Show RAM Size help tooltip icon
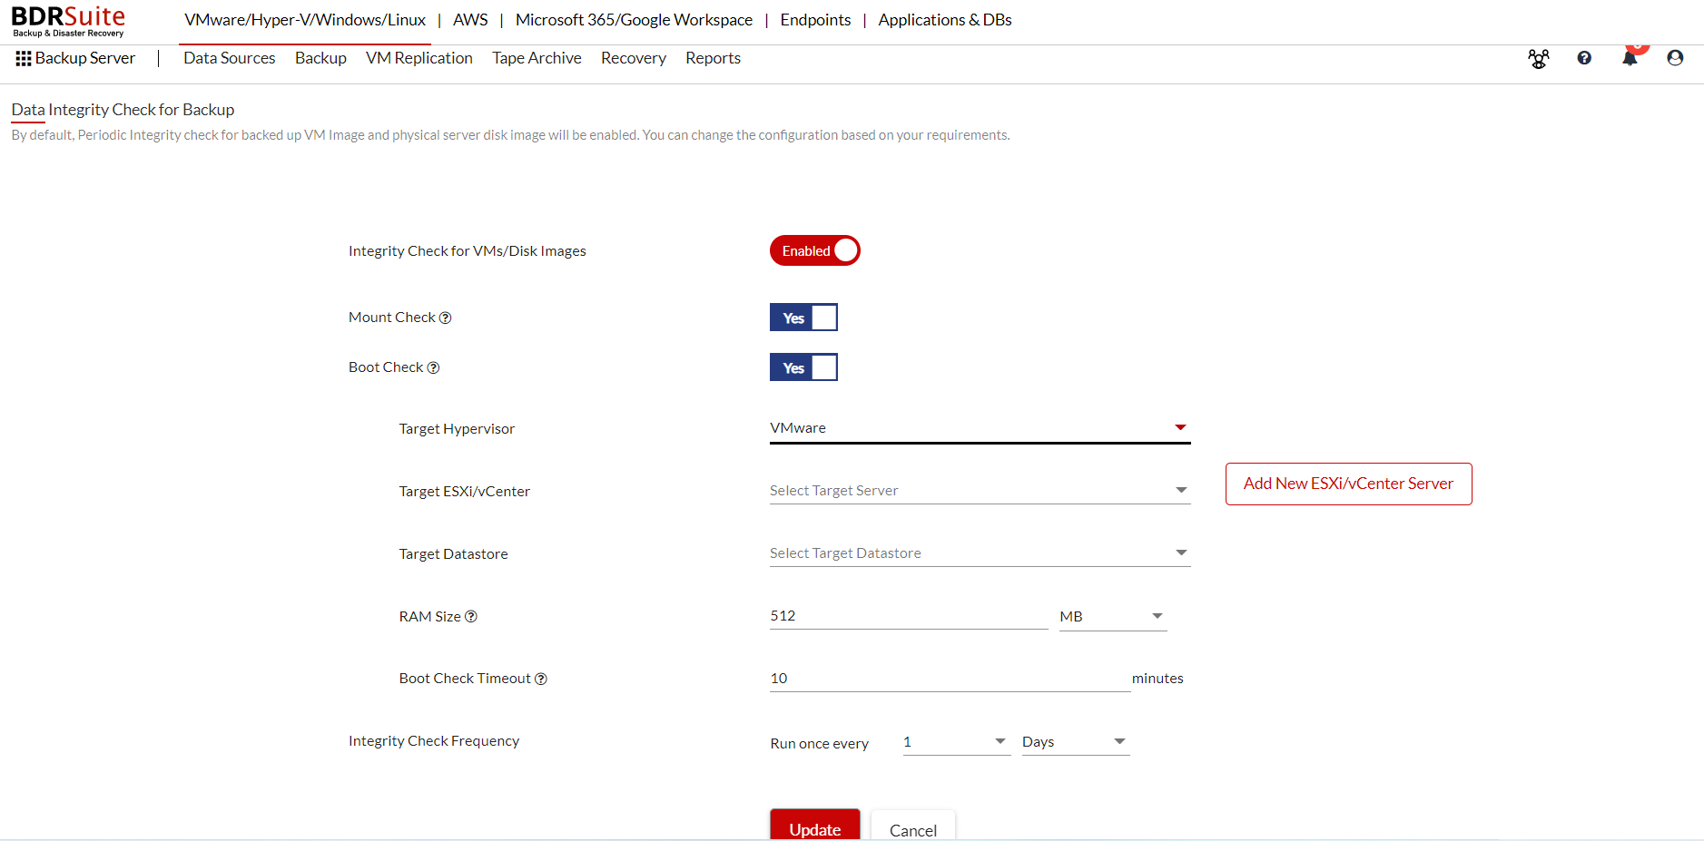The image size is (1704, 841). pos(471,617)
